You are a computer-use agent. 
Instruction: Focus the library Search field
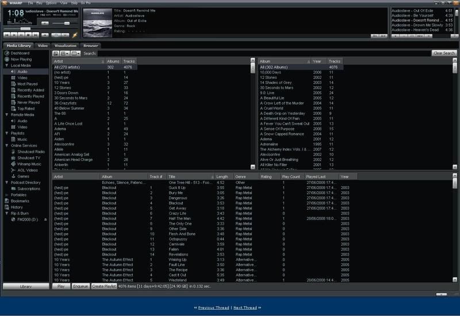[264, 53]
